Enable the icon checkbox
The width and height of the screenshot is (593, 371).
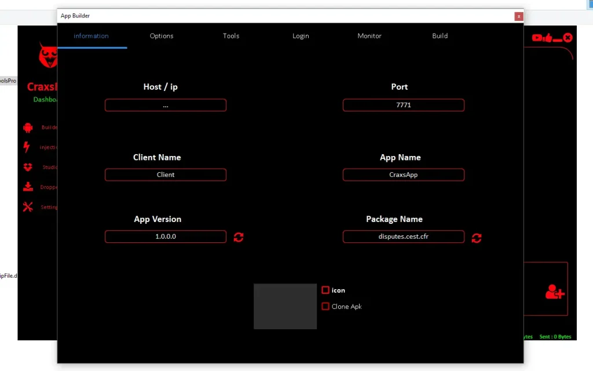pos(325,290)
